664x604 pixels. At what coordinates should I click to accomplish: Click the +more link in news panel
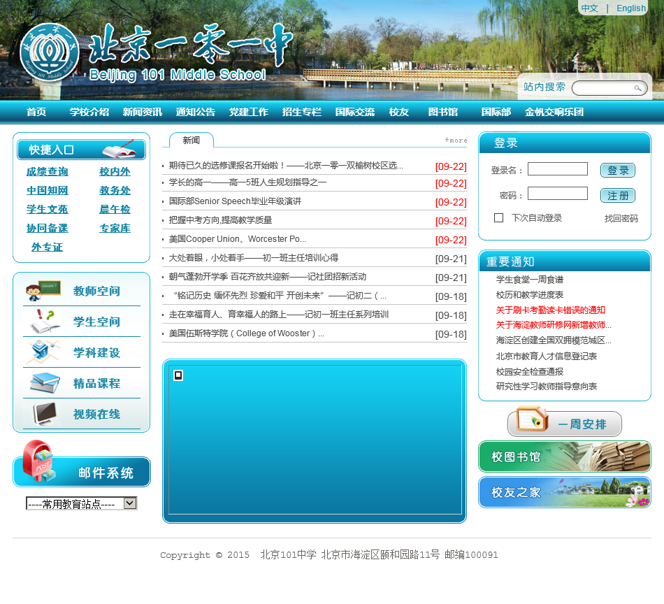pos(456,141)
